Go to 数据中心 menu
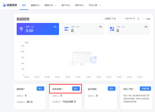This screenshot has height=112, width=155. click(35, 5)
